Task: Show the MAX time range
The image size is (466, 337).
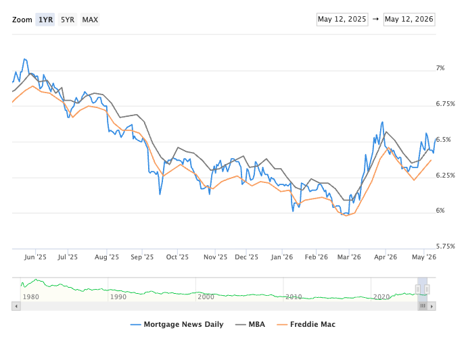Action: pyautogui.click(x=90, y=20)
